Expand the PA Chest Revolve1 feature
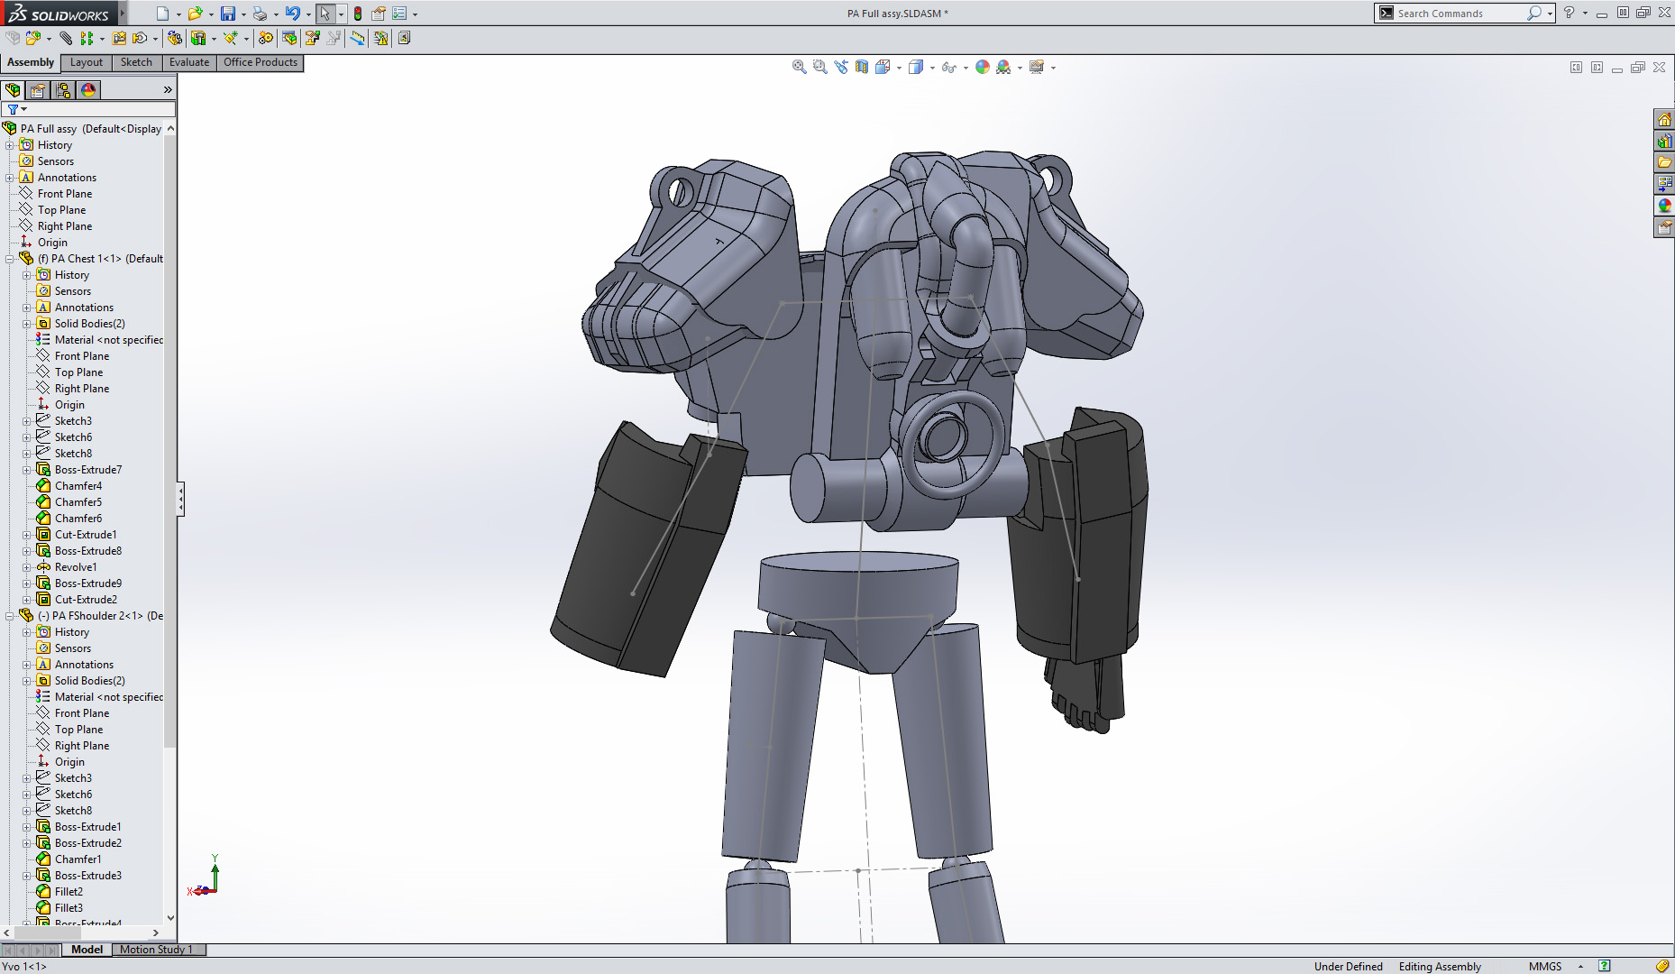This screenshot has height=974, width=1675. tap(27, 567)
